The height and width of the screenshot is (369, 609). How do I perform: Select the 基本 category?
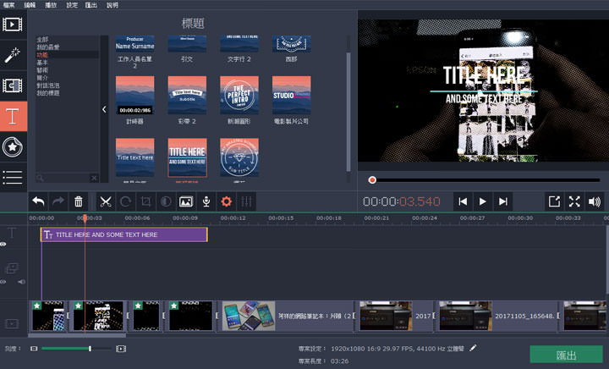[42, 63]
